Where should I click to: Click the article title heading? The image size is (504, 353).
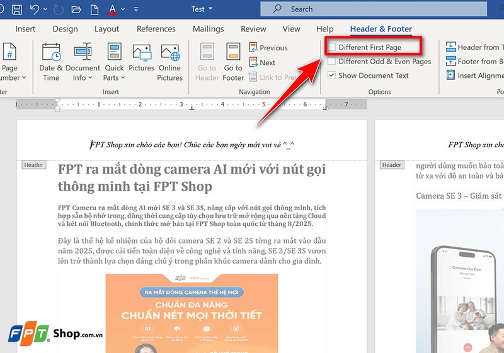(192, 178)
